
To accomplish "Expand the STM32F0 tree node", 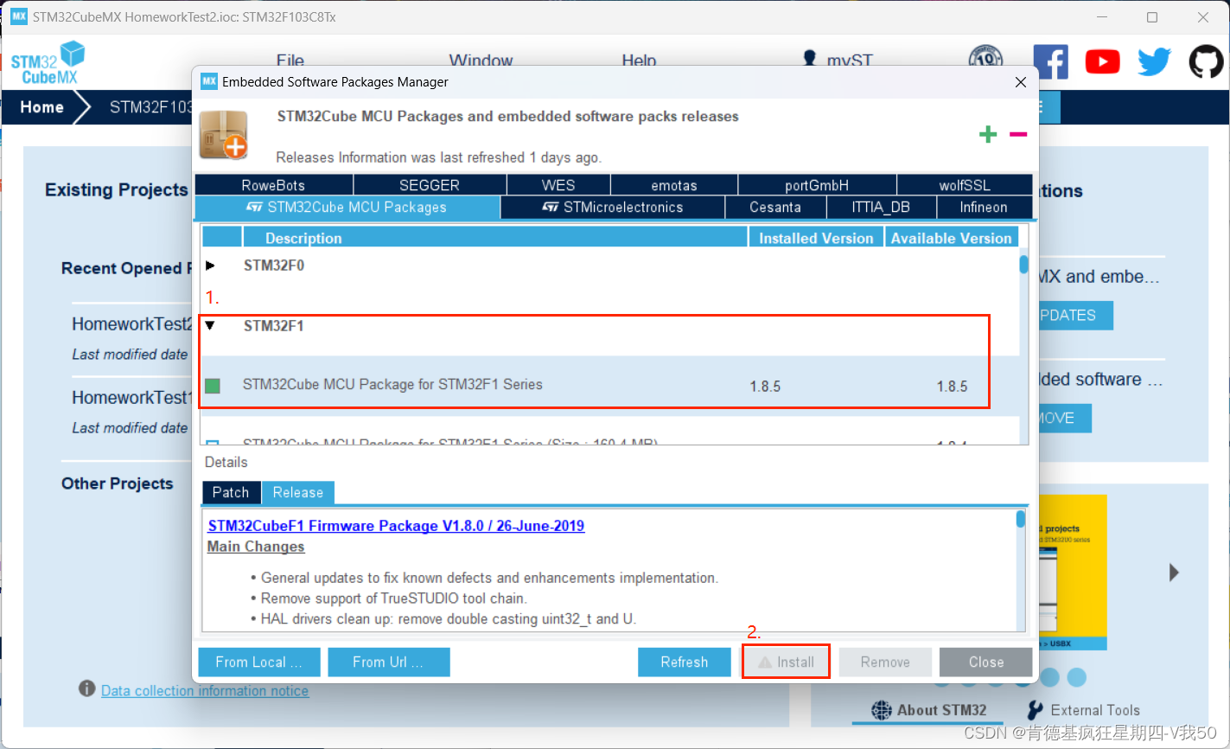I will point(210,266).
